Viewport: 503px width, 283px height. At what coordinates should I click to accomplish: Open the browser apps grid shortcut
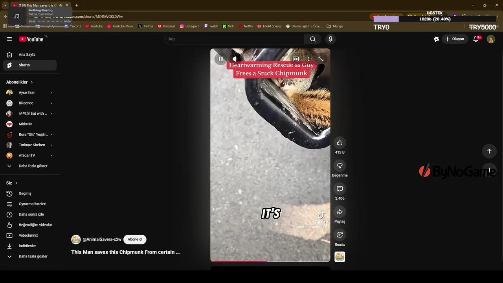(5, 26)
